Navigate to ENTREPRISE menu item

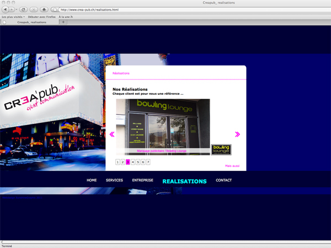pos(143,180)
